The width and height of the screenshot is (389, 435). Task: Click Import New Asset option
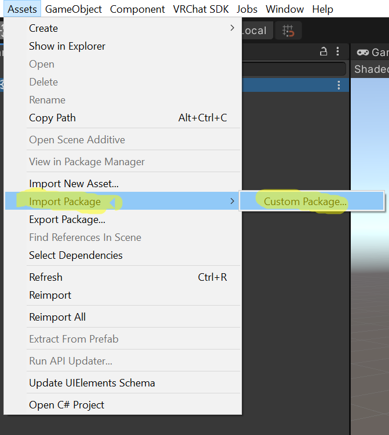pos(74,184)
